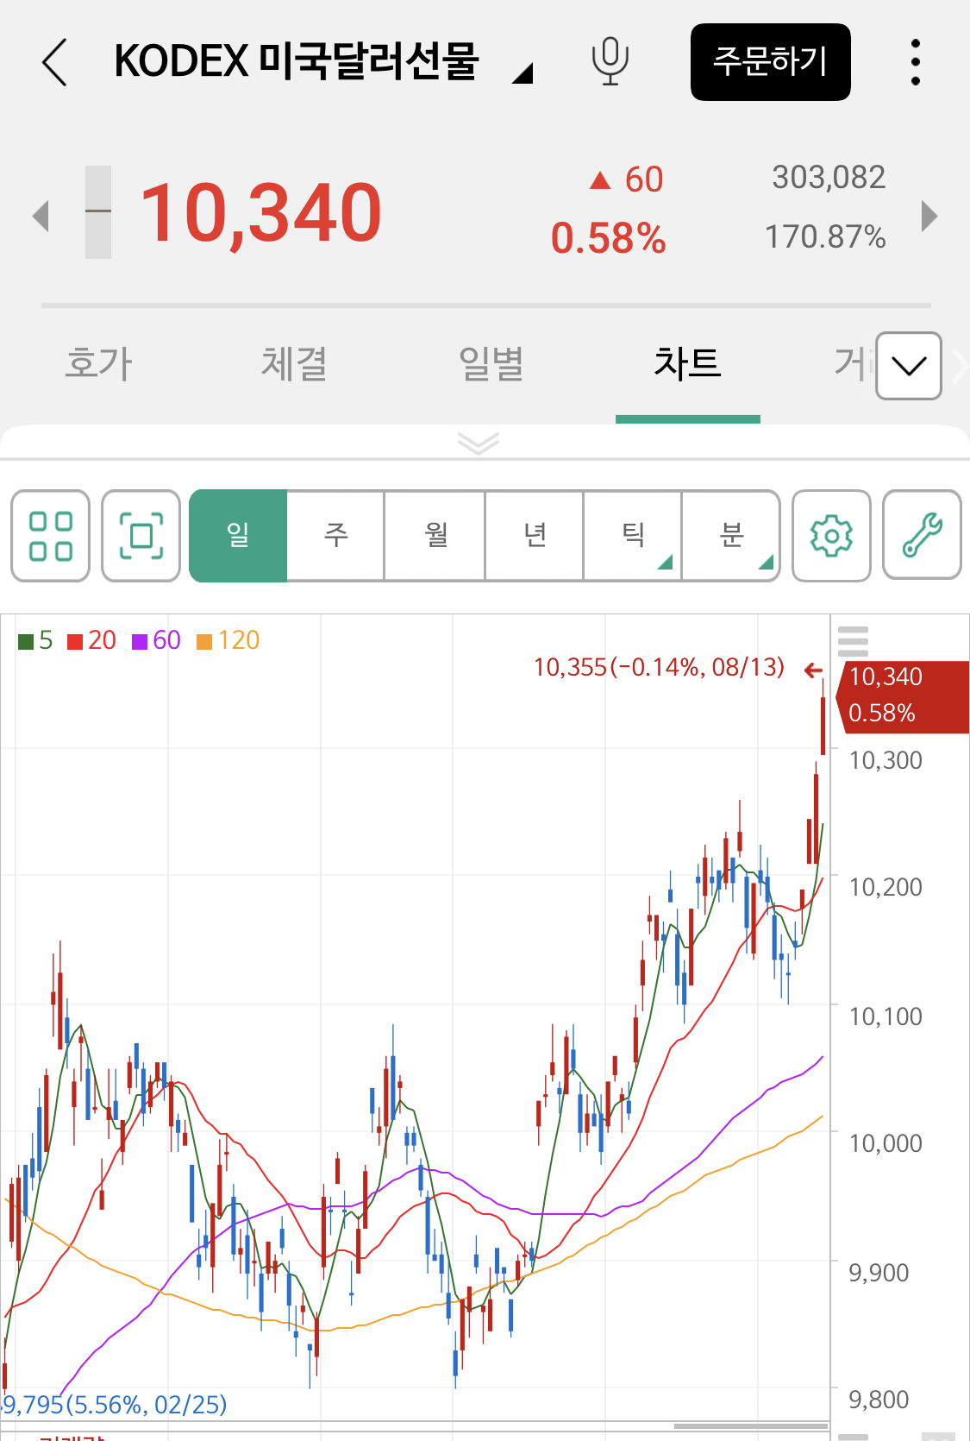Tap the 10,200 axis label
This screenshot has width=970, height=1441.
[886, 887]
